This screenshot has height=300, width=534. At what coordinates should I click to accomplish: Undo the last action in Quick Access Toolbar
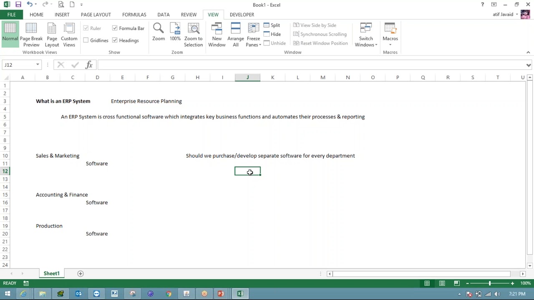click(x=30, y=5)
